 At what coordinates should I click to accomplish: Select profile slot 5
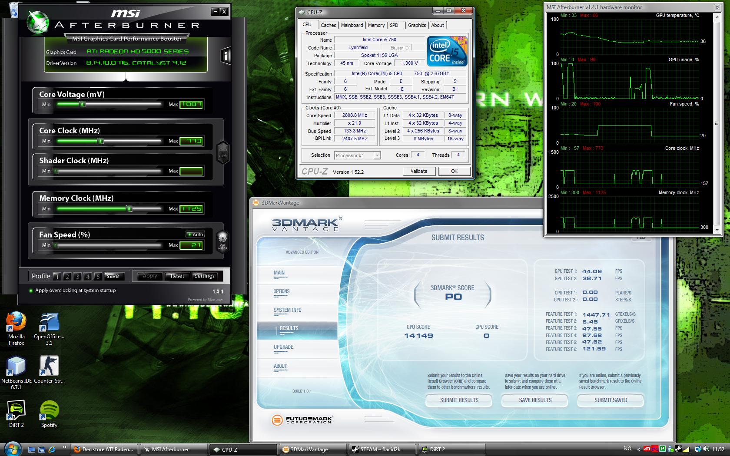98,276
